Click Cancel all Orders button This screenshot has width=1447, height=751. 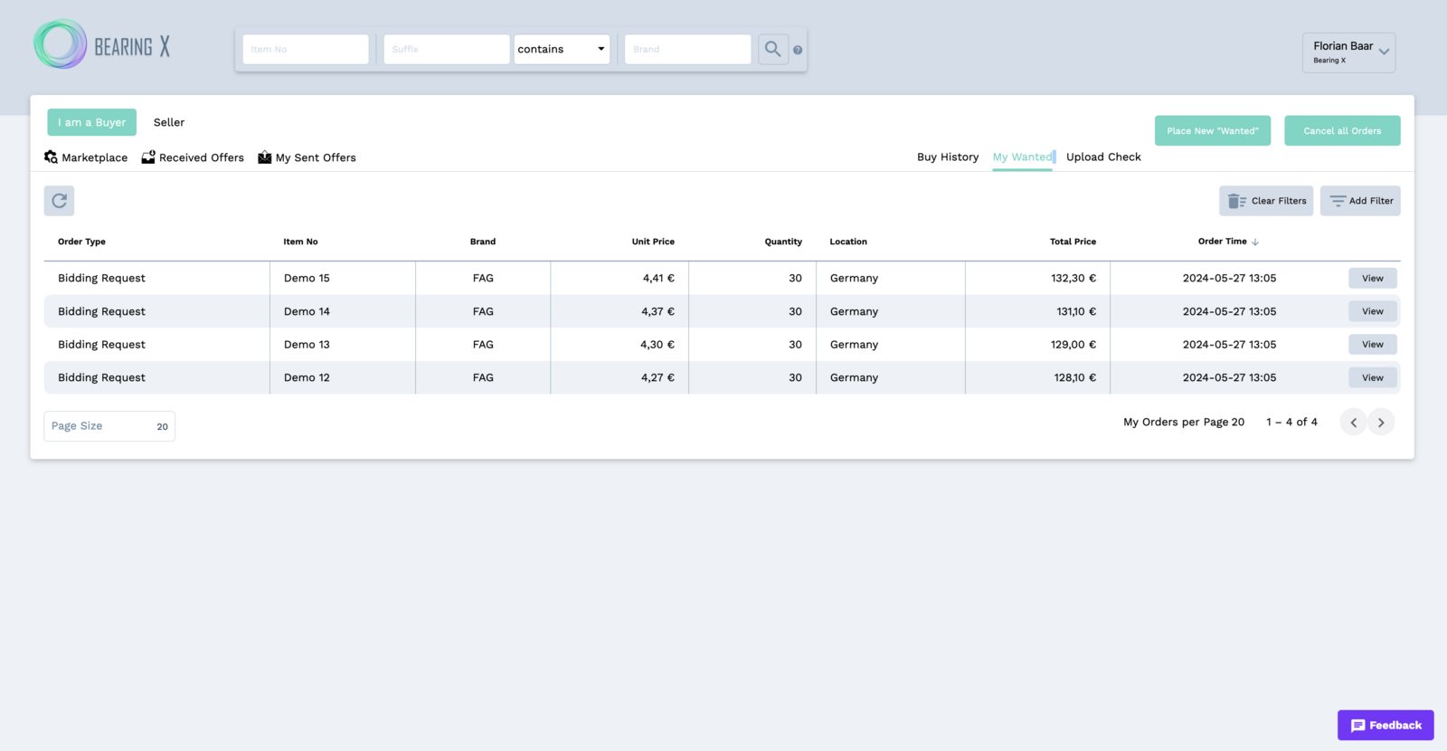click(1342, 130)
